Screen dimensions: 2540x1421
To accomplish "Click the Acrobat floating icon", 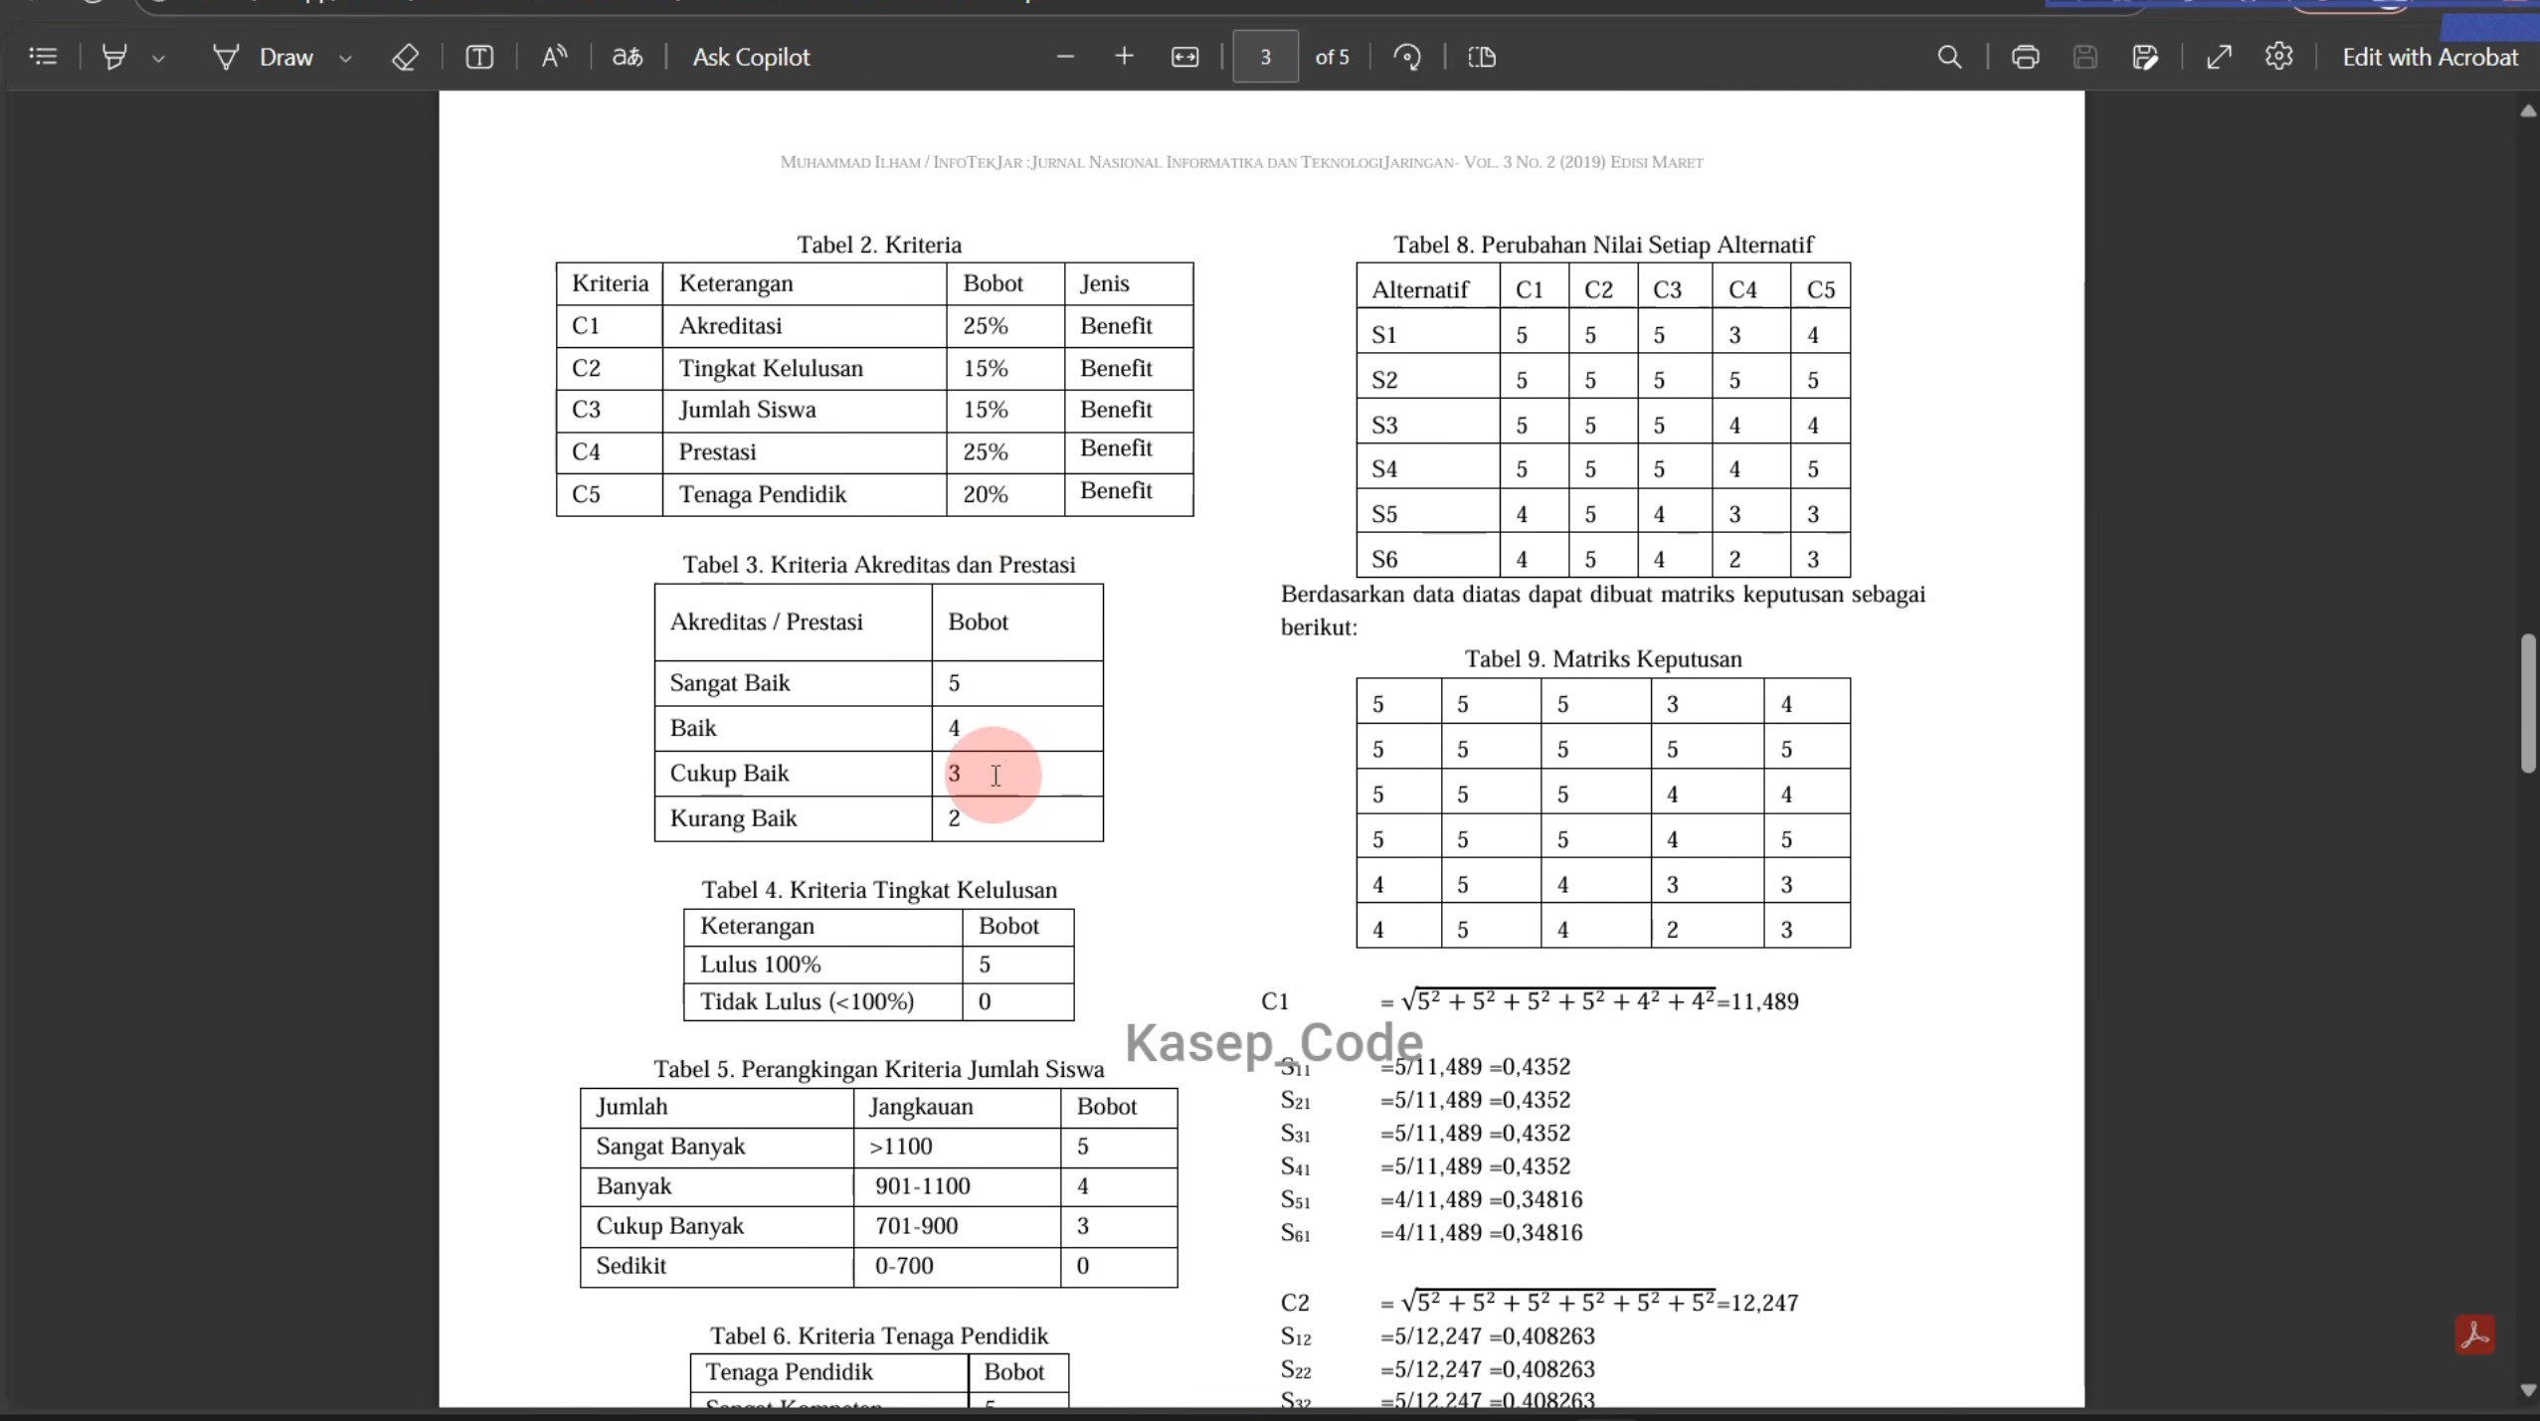I will click(2474, 1334).
